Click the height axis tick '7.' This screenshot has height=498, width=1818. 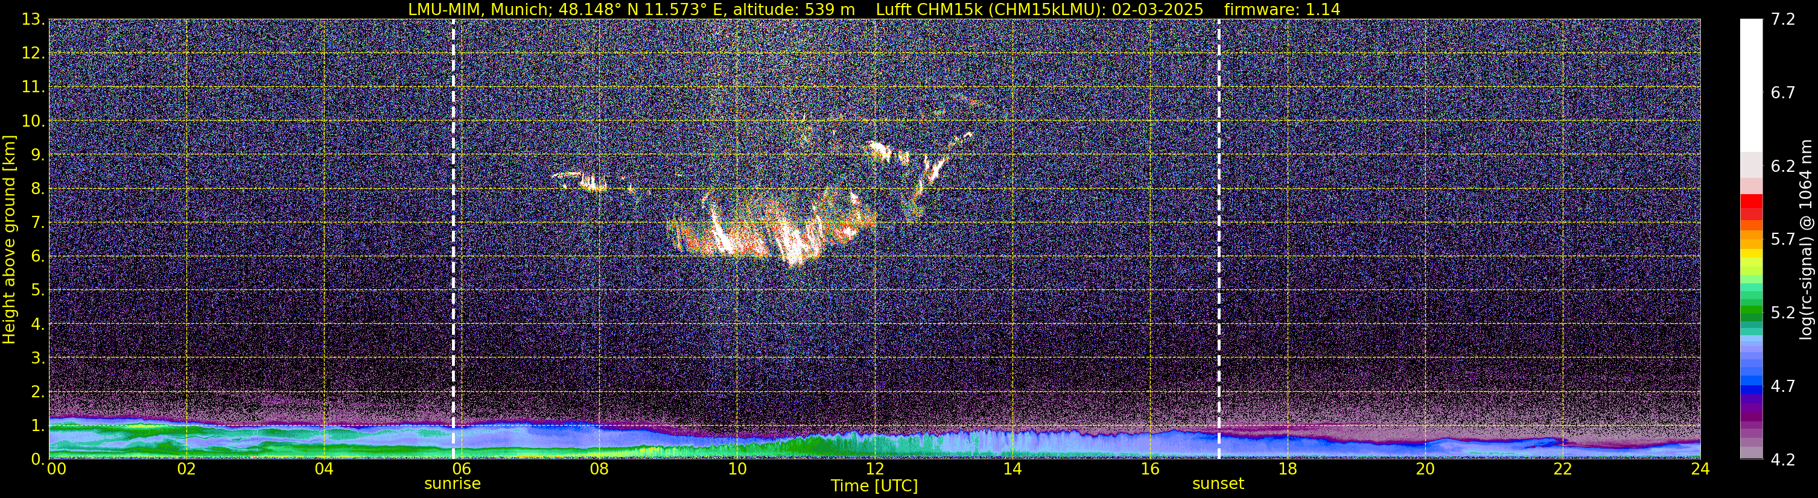[x=37, y=223]
